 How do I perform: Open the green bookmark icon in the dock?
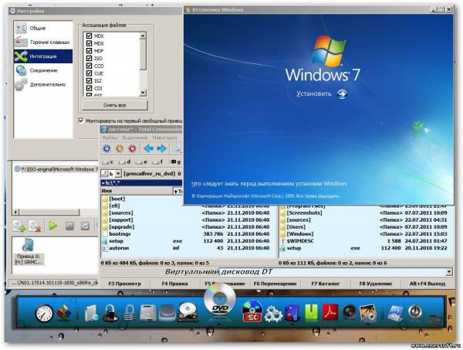(x=312, y=313)
